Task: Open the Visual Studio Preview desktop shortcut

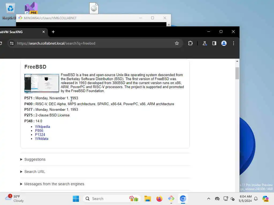Action: click(x=31, y=8)
